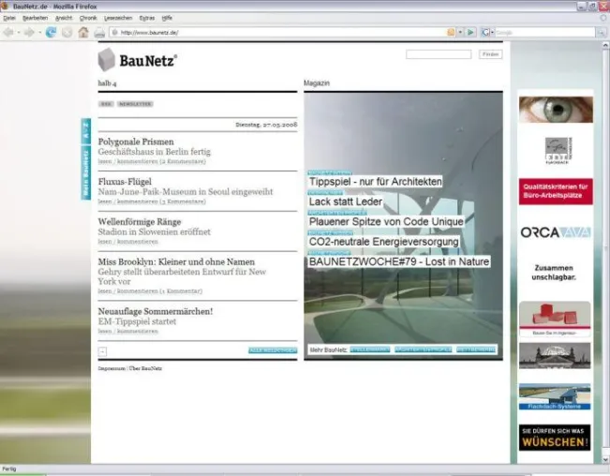Click the Finden search button

click(x=491, y=54)
